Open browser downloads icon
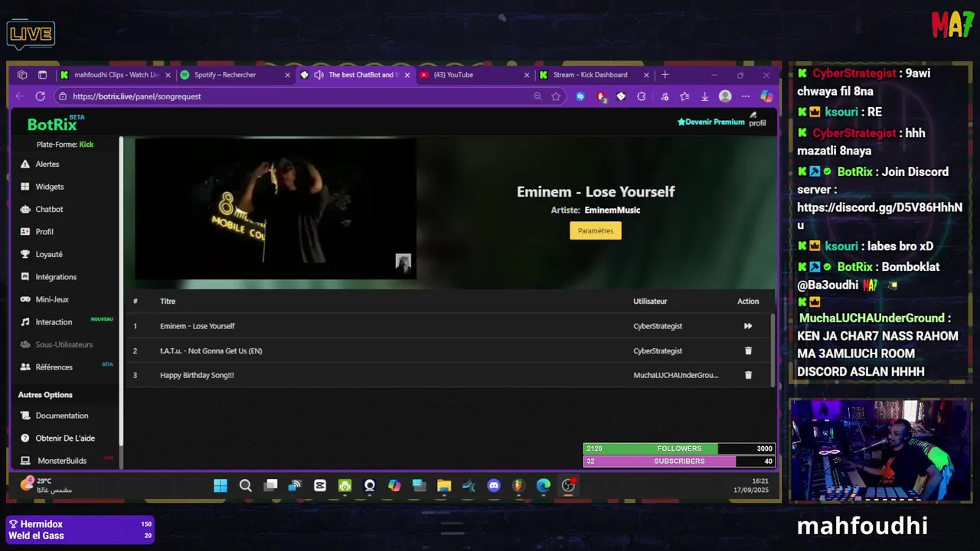This screenshot has width=980, height=551. point(704,96)
